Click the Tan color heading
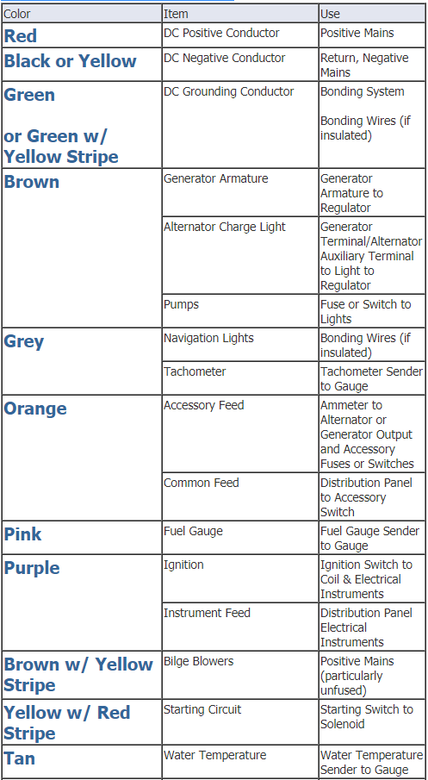 tap(20, 758)
